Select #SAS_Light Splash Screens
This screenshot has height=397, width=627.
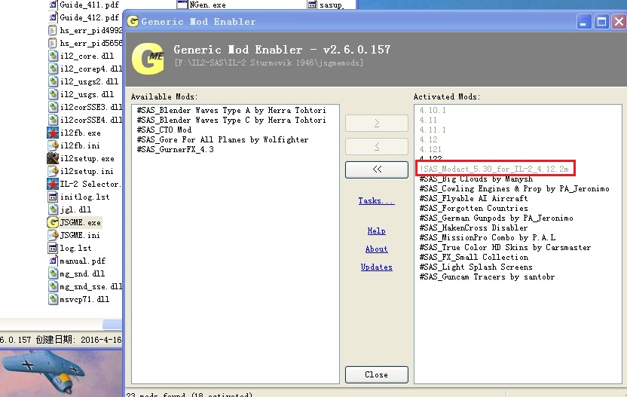476,267
